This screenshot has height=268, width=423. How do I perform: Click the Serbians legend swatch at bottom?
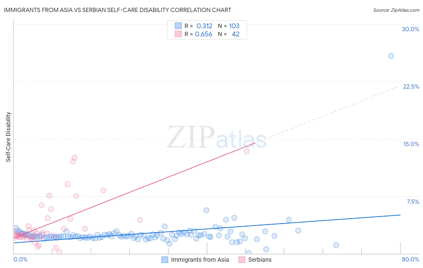click(242, 260)
